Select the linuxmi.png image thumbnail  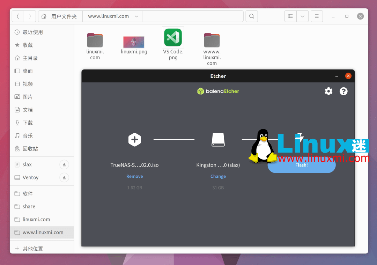[134, 42]
